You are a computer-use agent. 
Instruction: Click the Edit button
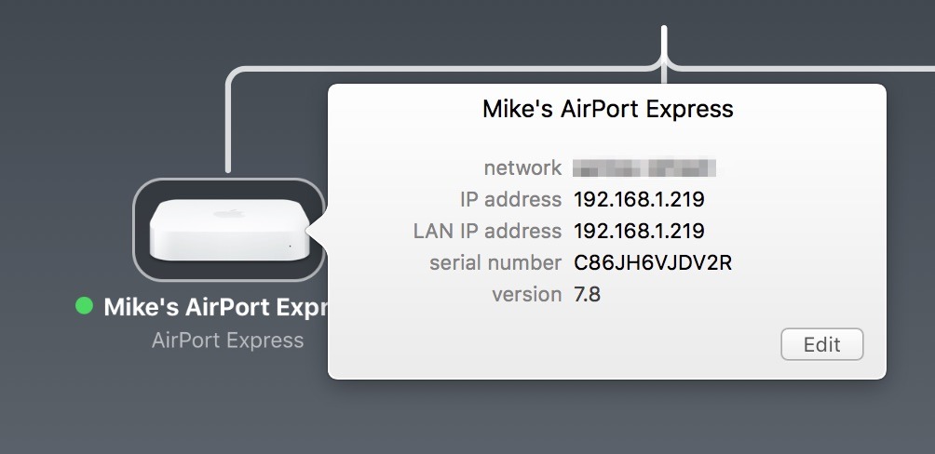(821, 344)
